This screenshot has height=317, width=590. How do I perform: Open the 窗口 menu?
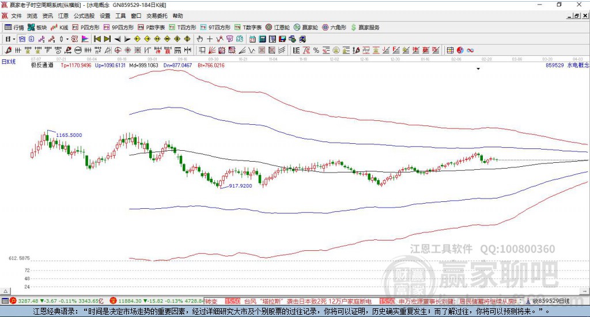click(136, 16)
